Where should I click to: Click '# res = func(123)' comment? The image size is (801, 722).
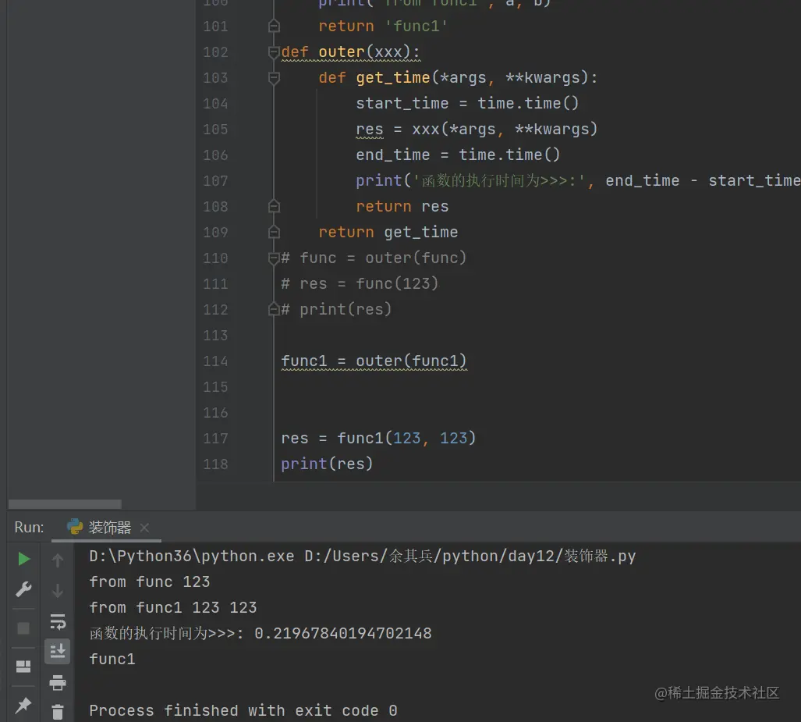[x=360, y=284]
